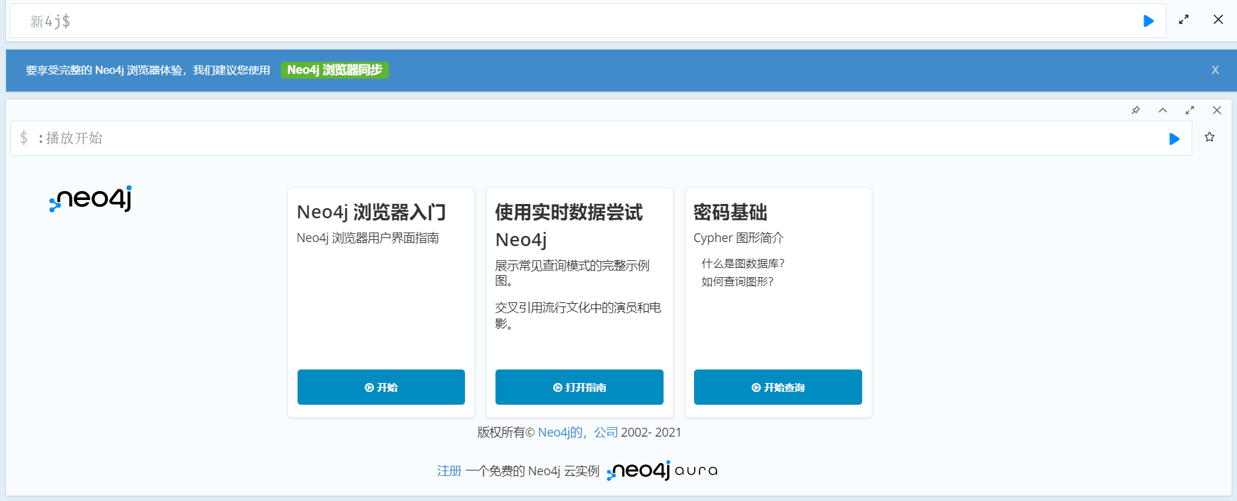Pin the result frame
Viewport: 1237px width, 501px height.
point(1135,110)
